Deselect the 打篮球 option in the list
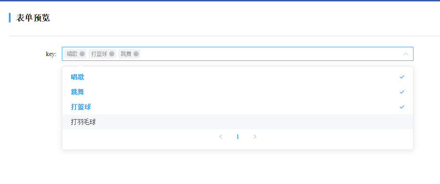Viewport: 440px width, 184px height. (237, 107)
